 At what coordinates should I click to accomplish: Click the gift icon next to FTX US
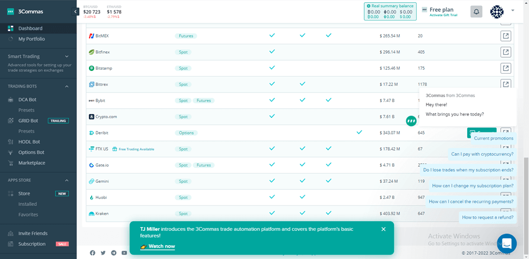click(114, 149)
